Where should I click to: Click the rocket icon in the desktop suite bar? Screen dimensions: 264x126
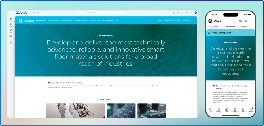tap(178, 13)
